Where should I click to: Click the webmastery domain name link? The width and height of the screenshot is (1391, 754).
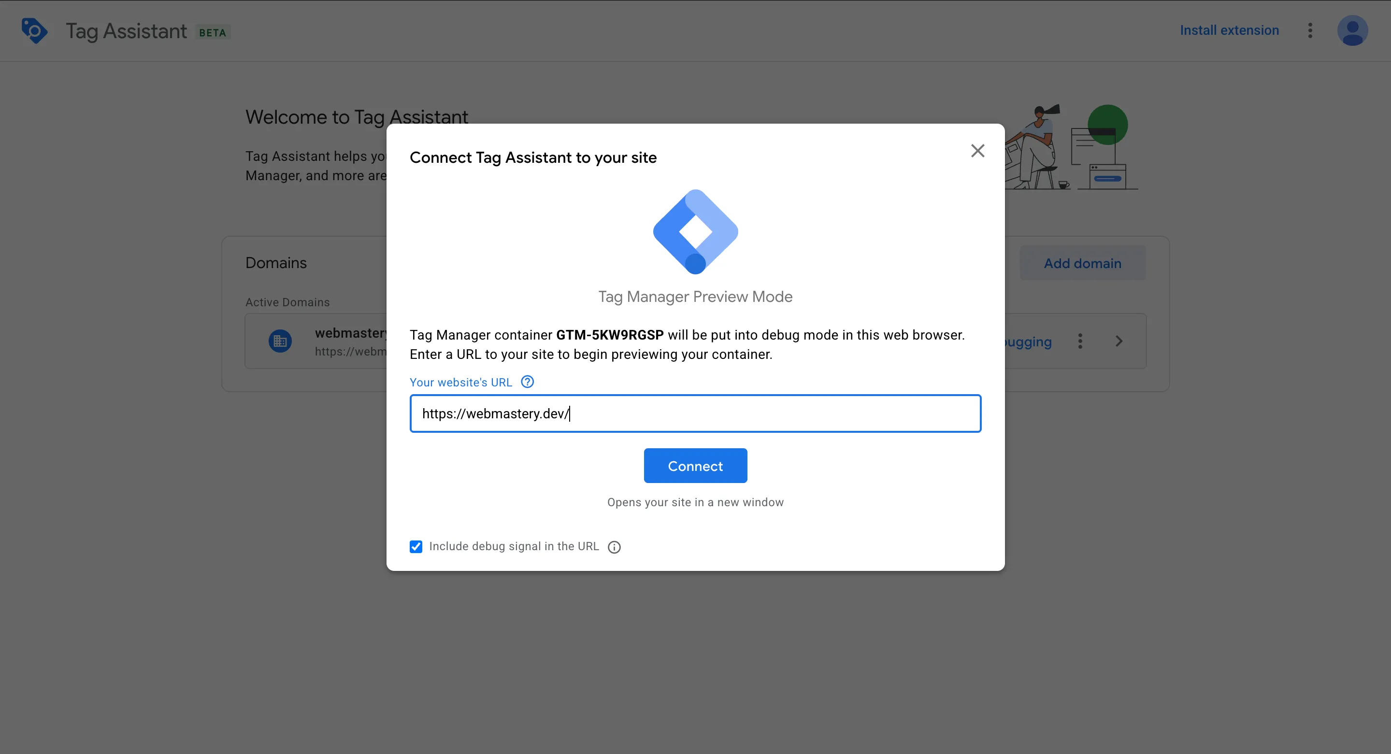click(351, 332)
